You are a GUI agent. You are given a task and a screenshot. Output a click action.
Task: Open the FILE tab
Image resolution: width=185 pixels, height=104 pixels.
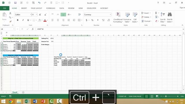(5, 8)
